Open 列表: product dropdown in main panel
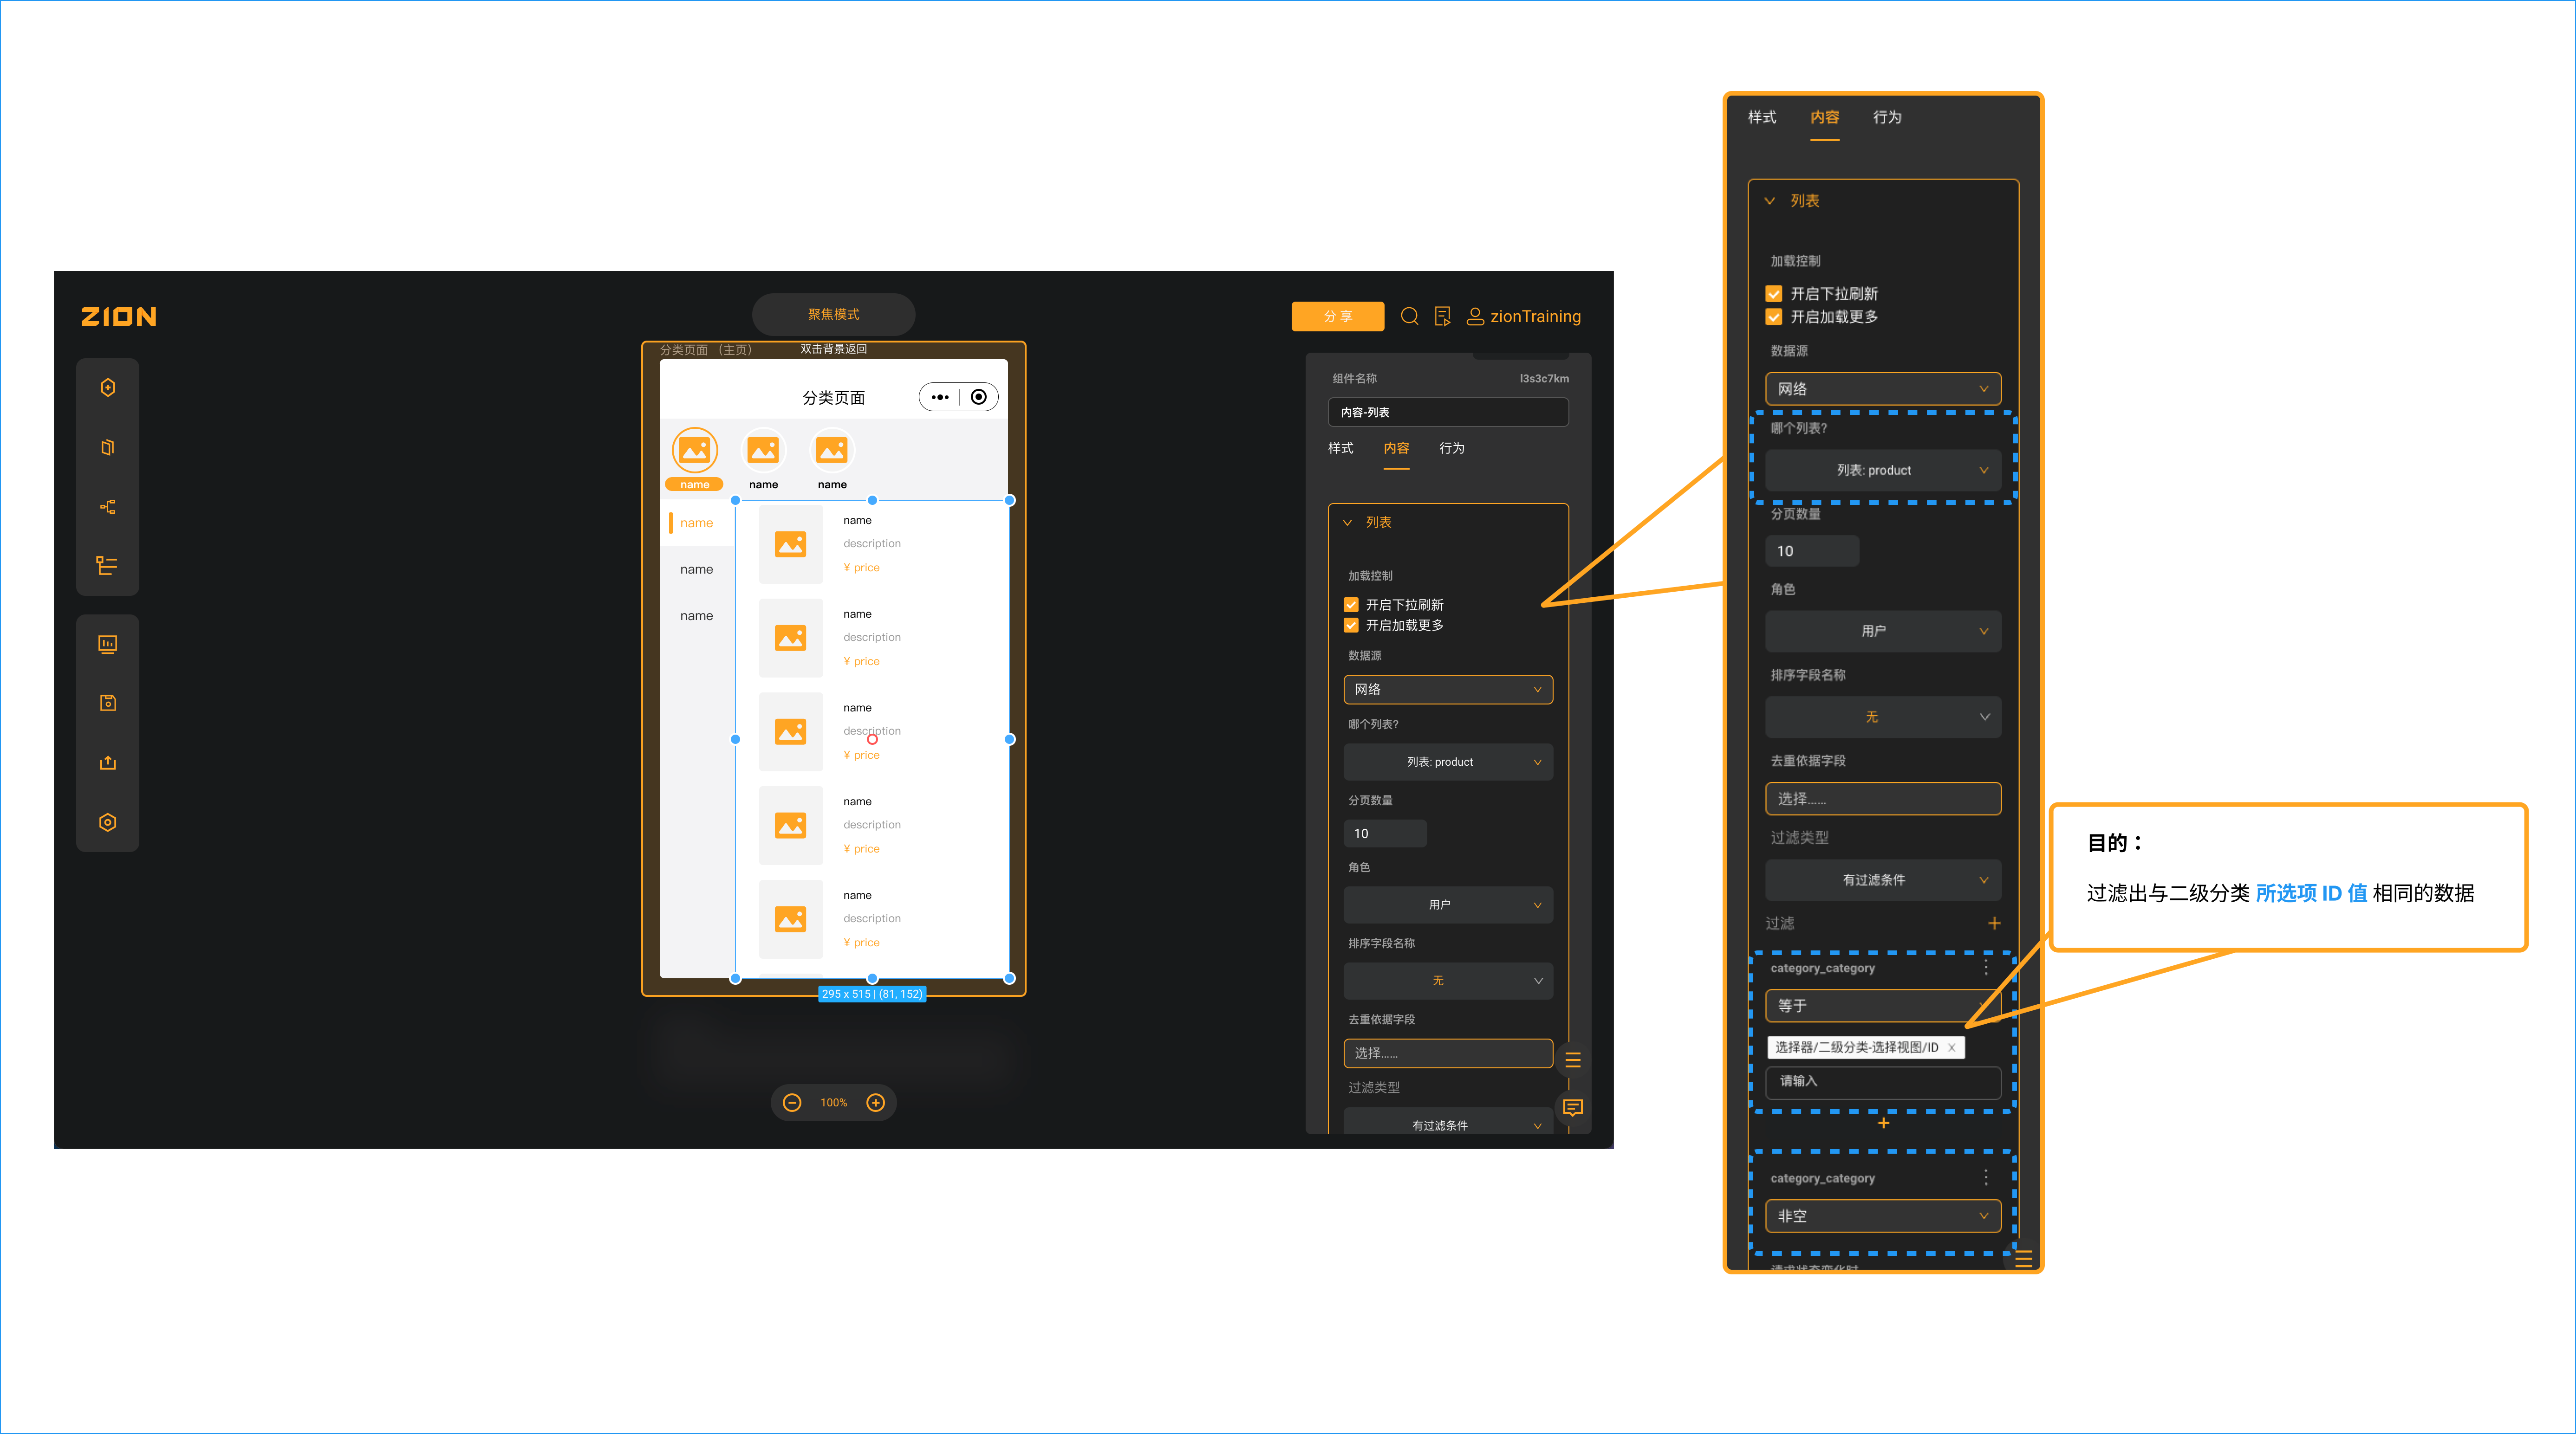Image resolution: width=2576 pixels, height=1434 pixels. (1448, 762)
